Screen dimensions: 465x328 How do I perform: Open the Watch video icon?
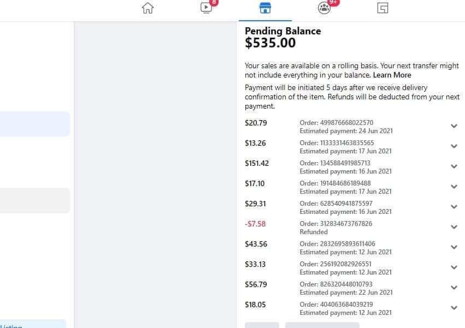tap(206, 8)
